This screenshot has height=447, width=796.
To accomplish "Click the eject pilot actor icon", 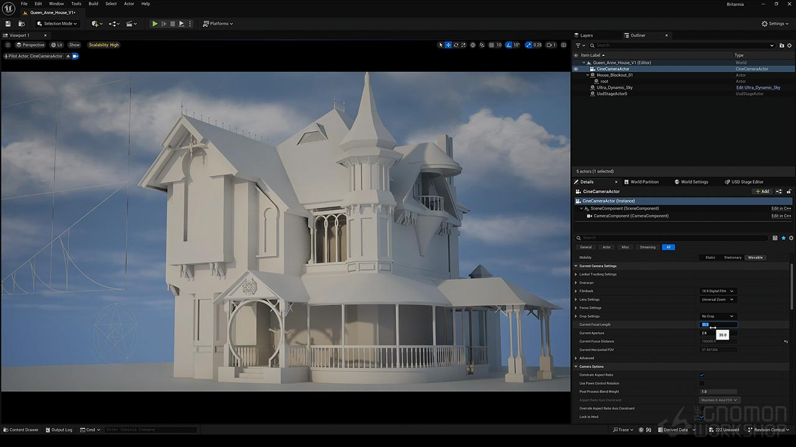I will tap(68, 56).
